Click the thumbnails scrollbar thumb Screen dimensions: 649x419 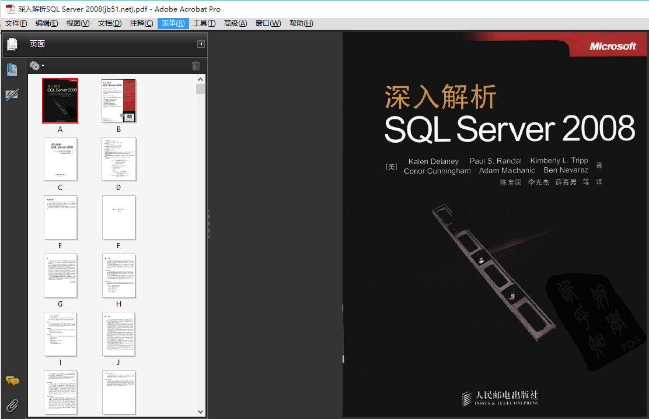[201, 89]
